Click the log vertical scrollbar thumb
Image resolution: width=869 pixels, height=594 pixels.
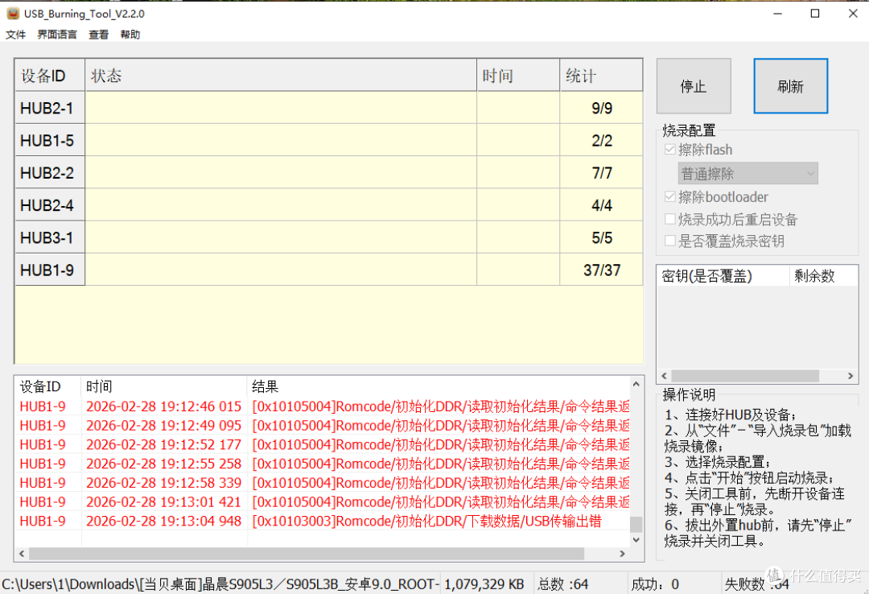tap(636, 524)
